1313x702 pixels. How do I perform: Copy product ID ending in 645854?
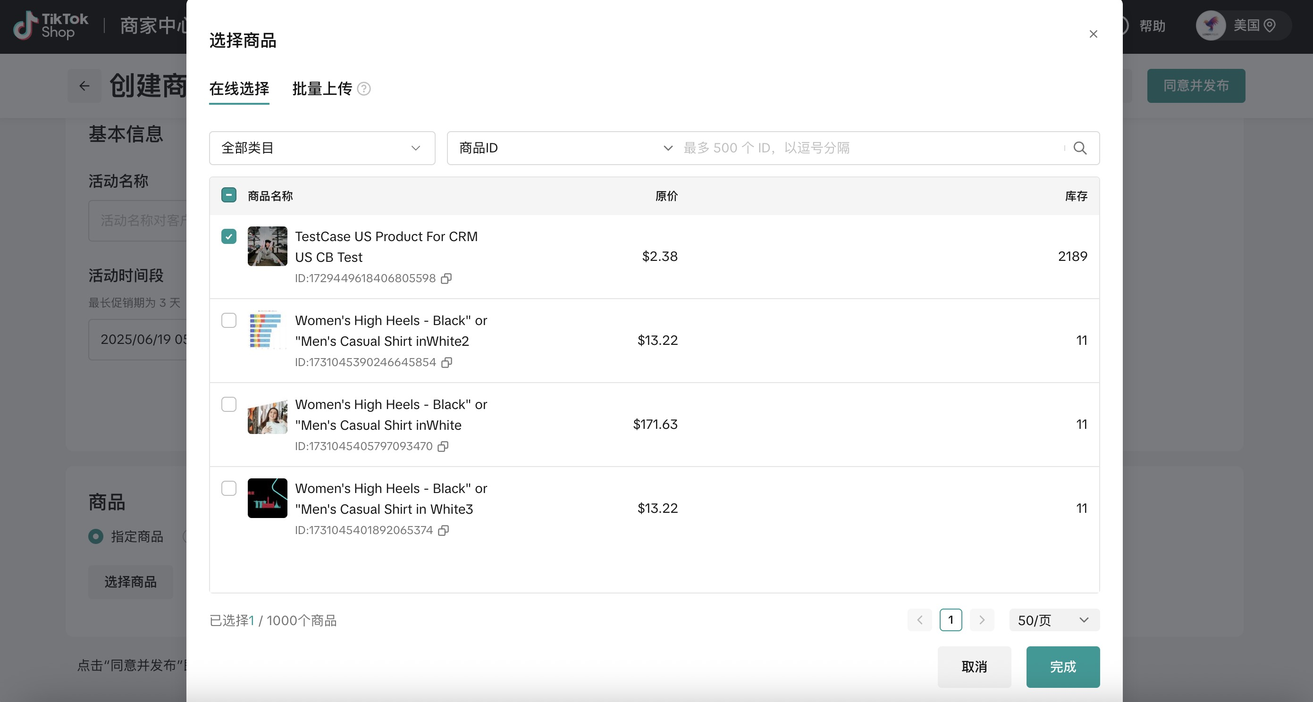click(446, 363)
